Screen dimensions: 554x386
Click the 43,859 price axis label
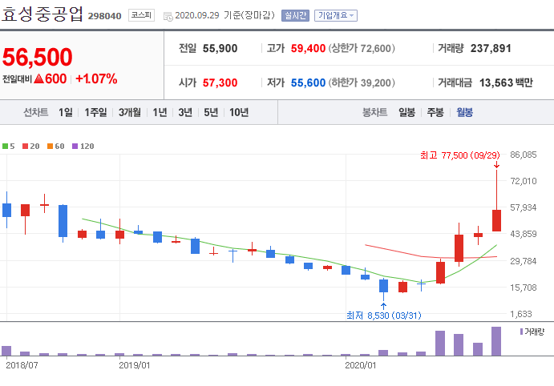[524, 234]
